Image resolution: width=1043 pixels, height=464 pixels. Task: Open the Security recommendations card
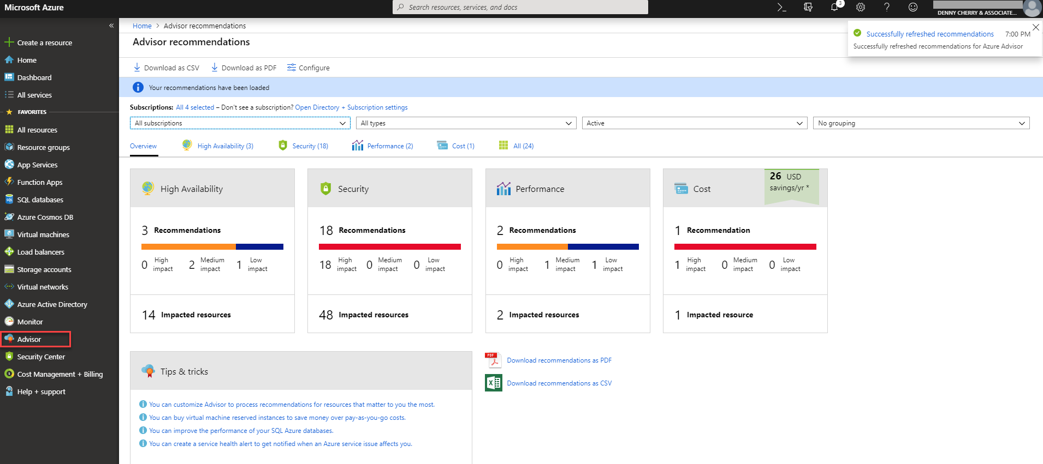pos(390,251)
